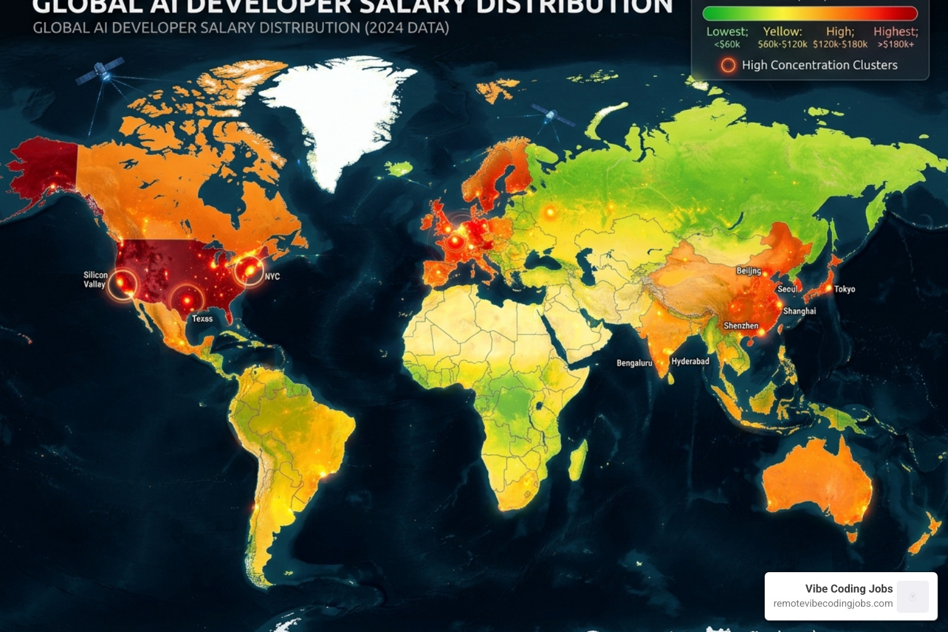
Task: Click the glowing hotspot dot over Moscow
Action: (x=549, y=213)
